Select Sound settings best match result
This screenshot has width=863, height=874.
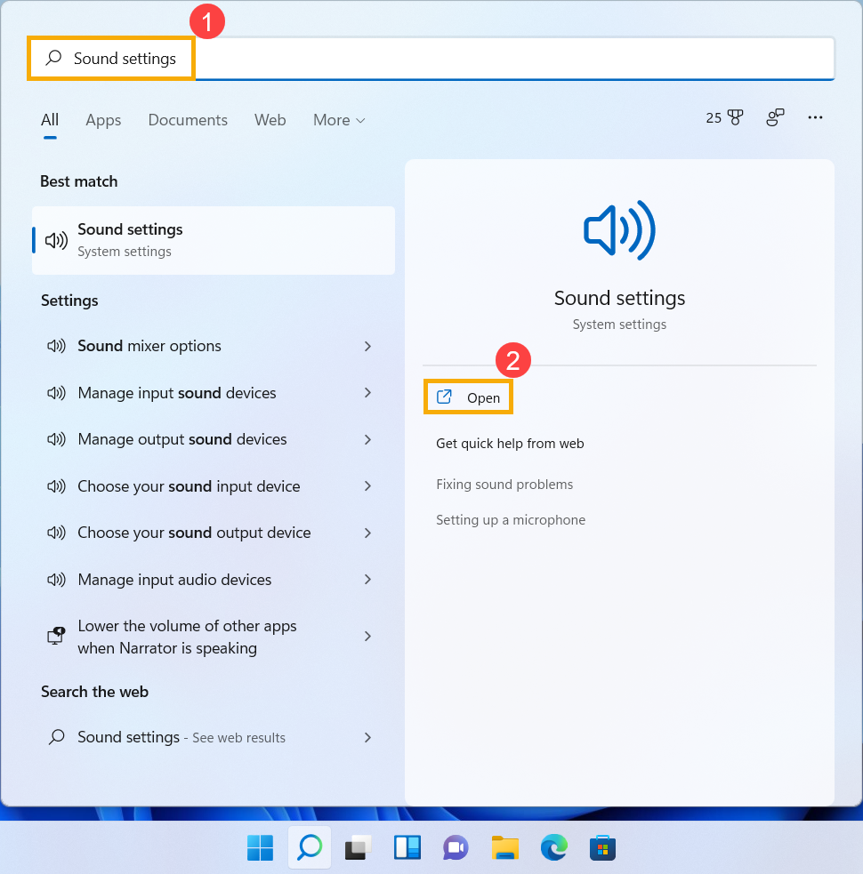point(214,240)
